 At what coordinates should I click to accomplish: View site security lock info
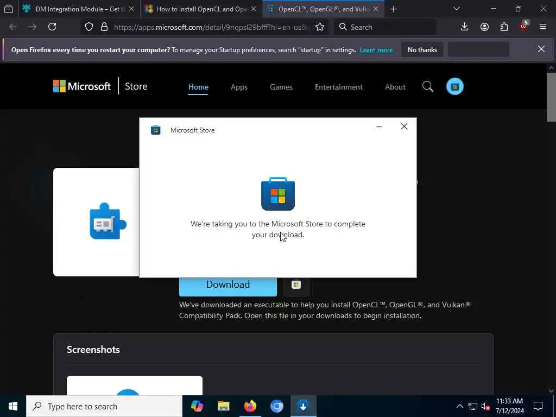click(104, 27)
